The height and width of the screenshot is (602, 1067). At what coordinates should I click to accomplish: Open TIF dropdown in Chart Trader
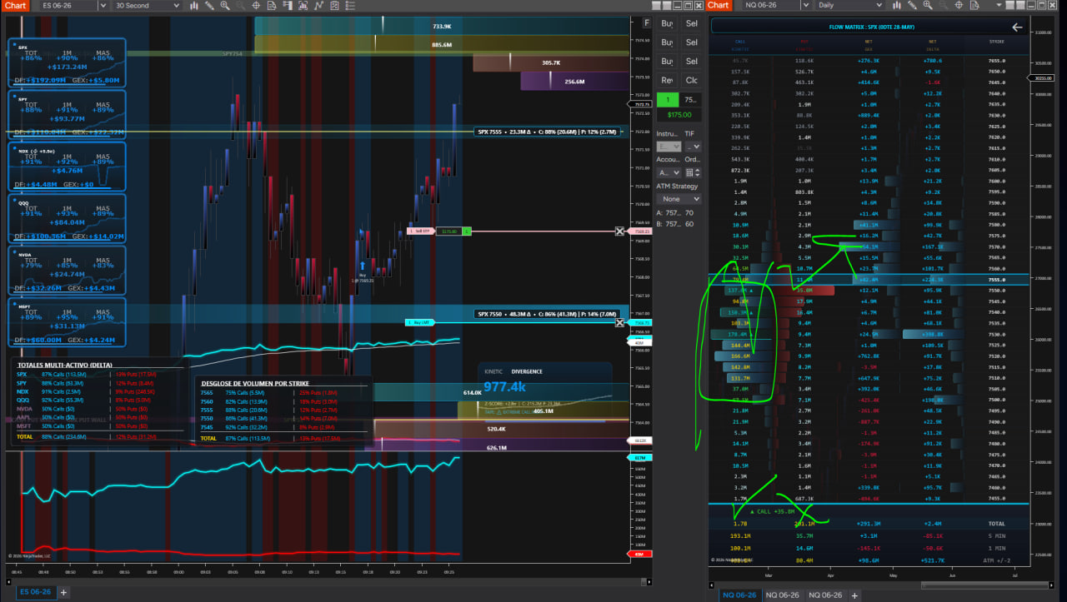pyautogui.click(x=694, y=147)
